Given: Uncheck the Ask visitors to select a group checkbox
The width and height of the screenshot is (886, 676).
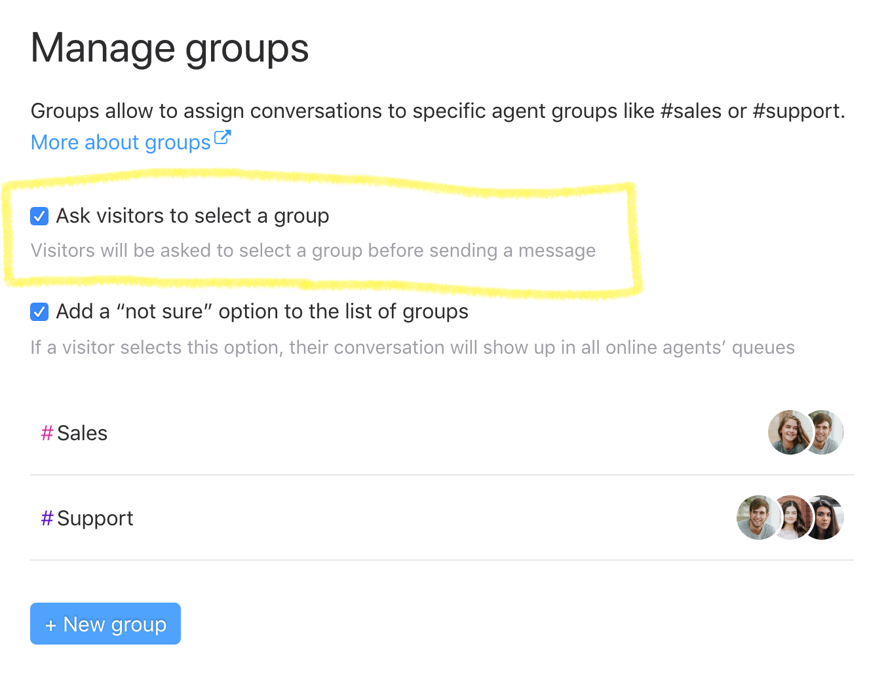Looking at the screenshot, I should 39,216.
